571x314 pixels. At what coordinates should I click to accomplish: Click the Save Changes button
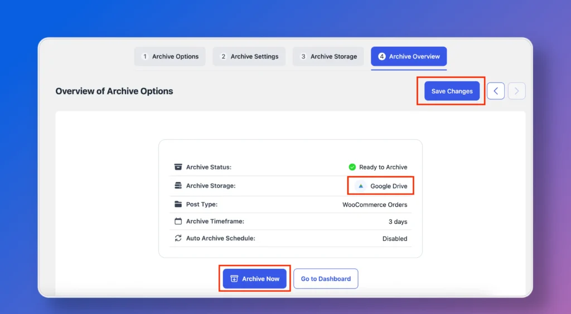(452, 91)
